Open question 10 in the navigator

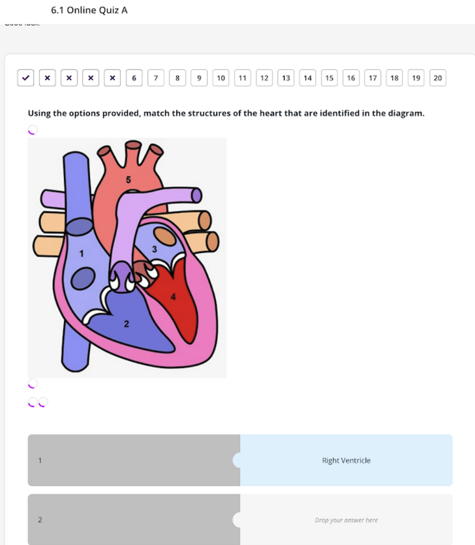click(x=221, y=78)
